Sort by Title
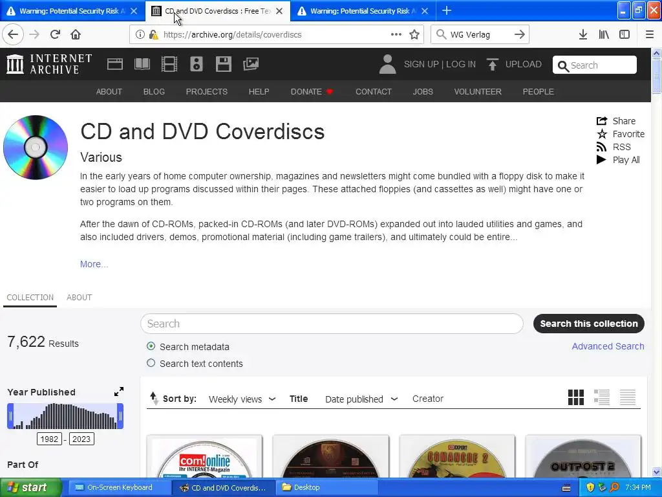This screenshot has height=497, width=662. (299, 399)
